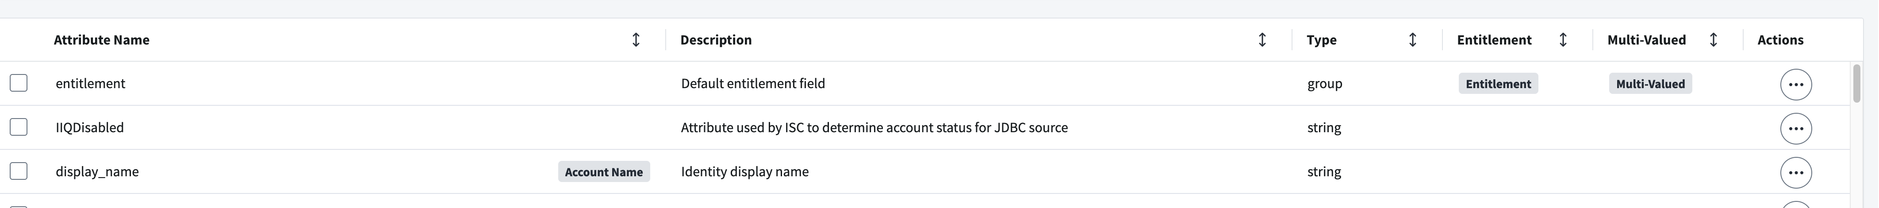Click the Description column header
Screen dimensions: 1879x208
(x=716, y=40)
